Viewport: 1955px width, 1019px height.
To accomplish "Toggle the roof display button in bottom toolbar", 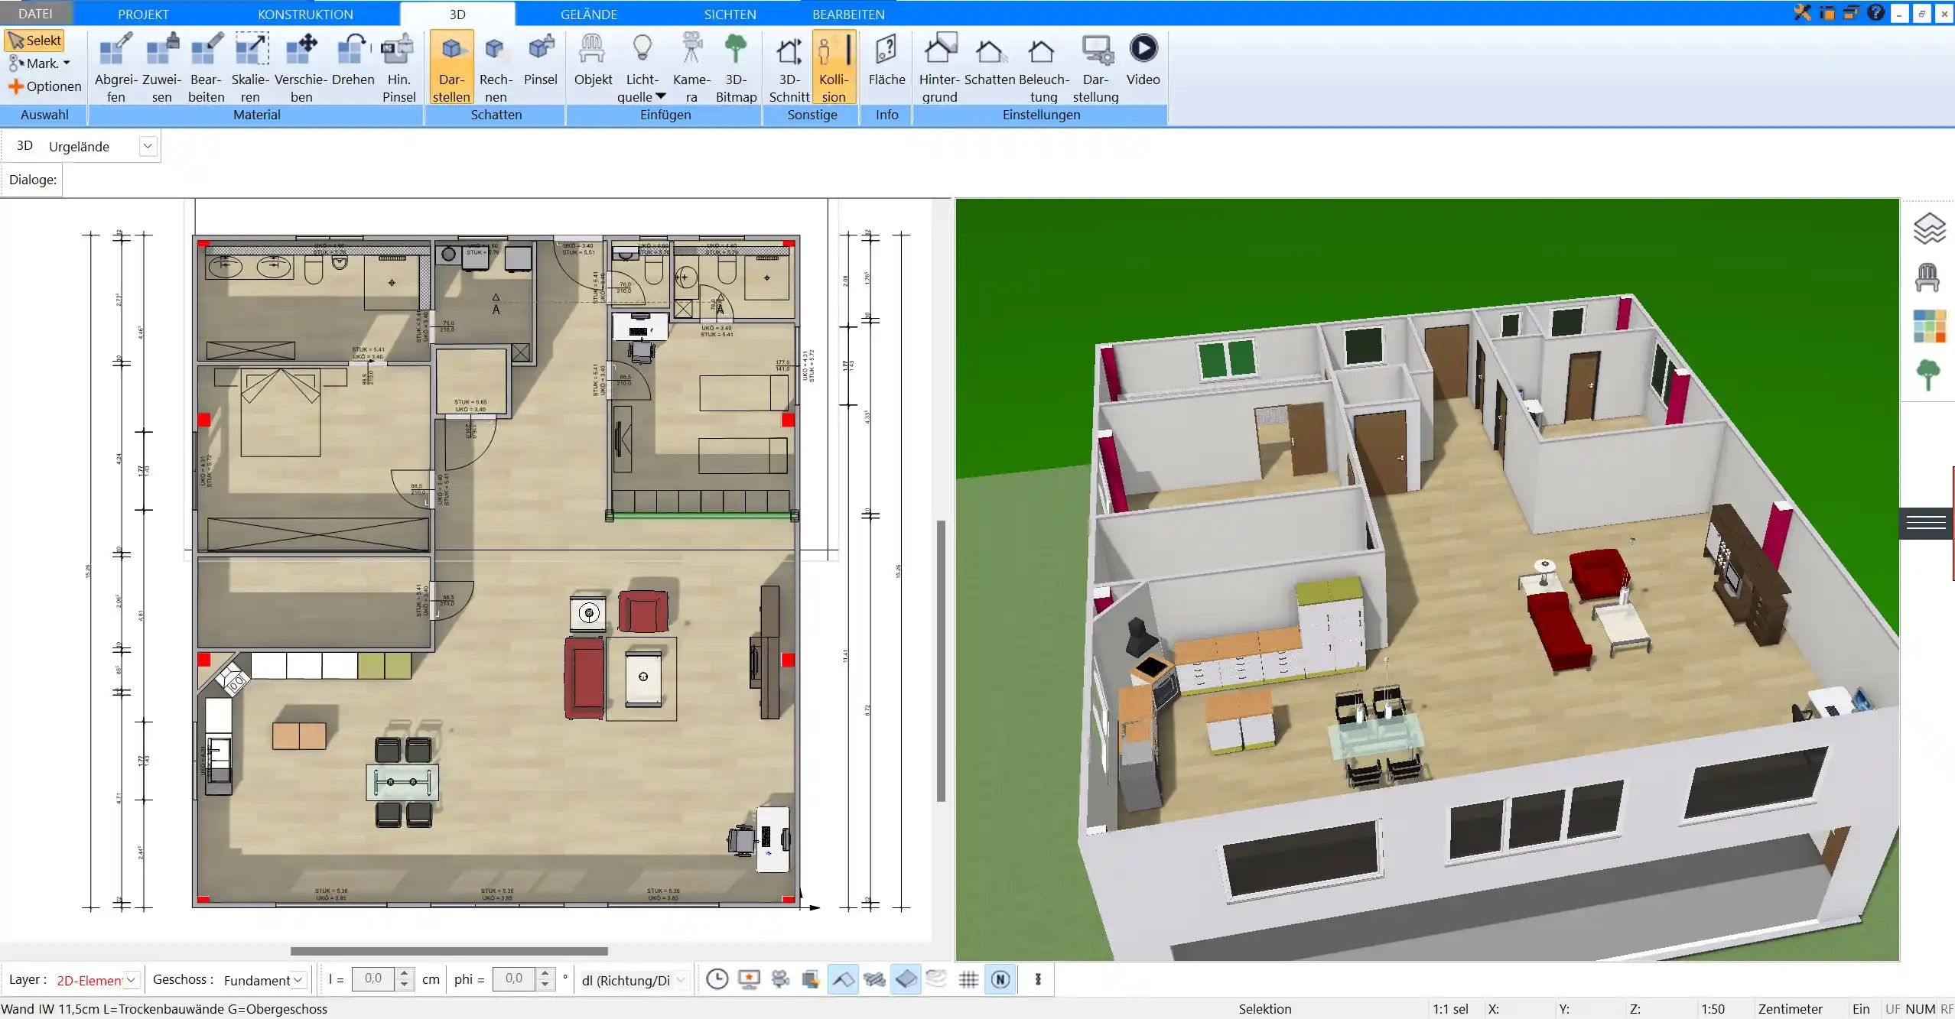I will (x=843, y=979).
